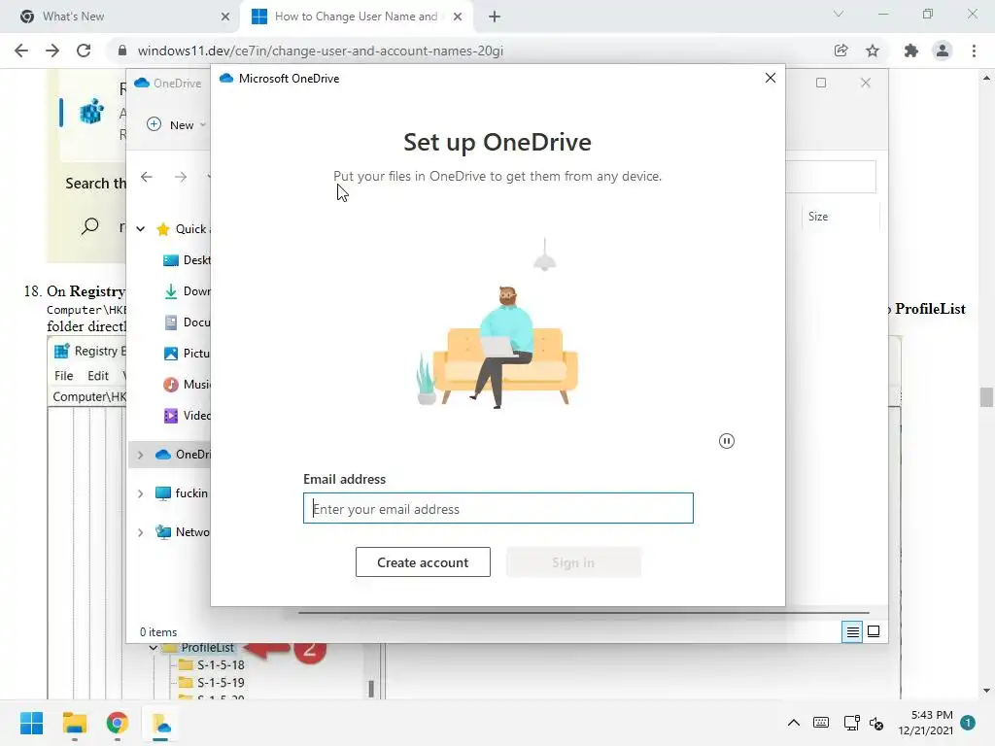Sort by the Size column header
Viewport: 995px width, 746px height.
[x=818, y=217]
